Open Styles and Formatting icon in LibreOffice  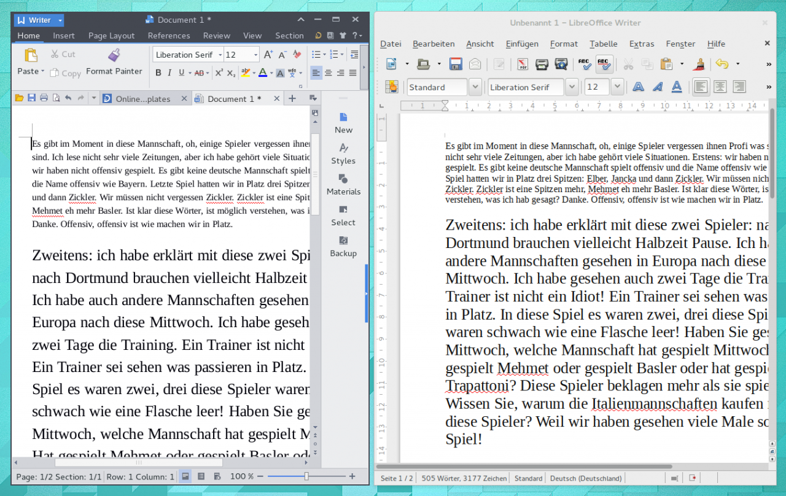point(391,87)
